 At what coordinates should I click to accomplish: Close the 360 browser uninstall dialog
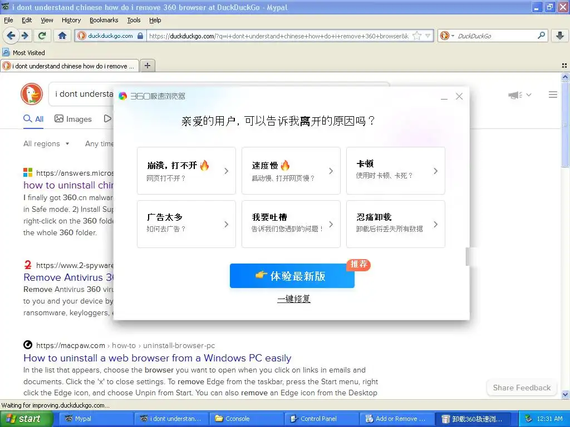459,96
